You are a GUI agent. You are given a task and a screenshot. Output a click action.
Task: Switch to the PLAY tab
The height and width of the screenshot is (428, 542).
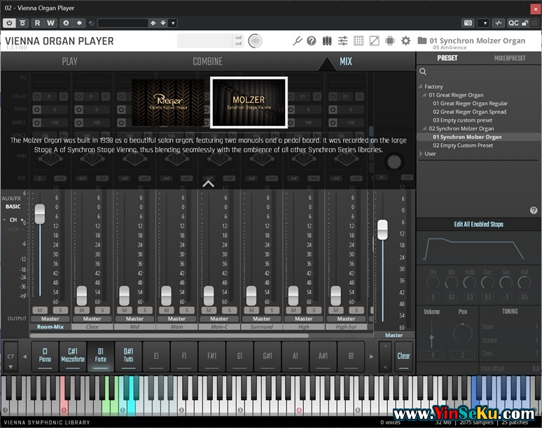(x=70, y=62)
